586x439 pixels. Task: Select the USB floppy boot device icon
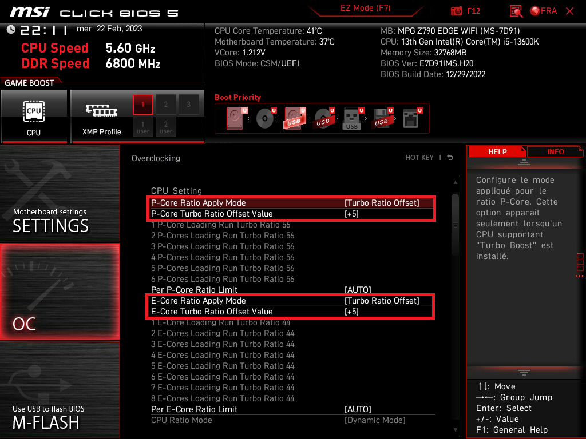point(382,118)
